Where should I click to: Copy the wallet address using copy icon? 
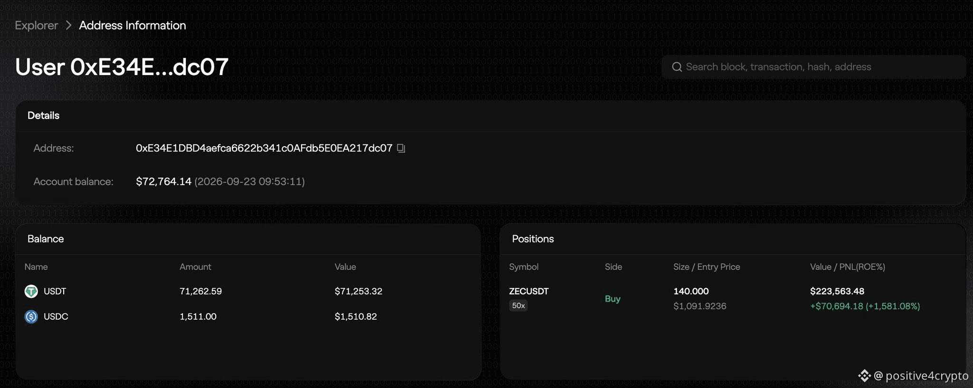coord(401,148)
